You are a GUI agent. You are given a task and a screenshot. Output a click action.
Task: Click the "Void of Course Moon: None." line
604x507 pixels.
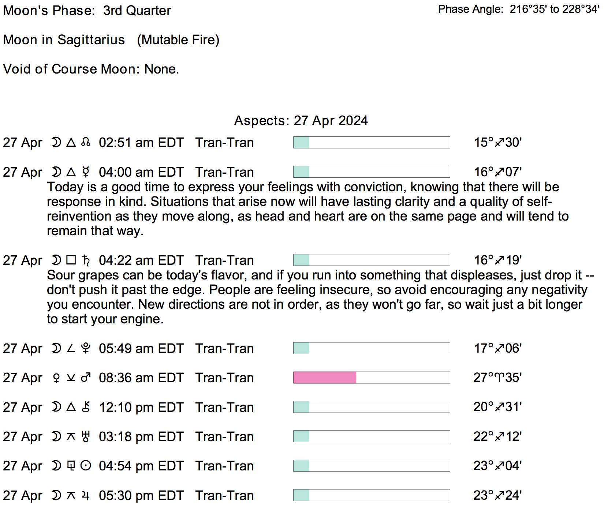click(91, 69)
